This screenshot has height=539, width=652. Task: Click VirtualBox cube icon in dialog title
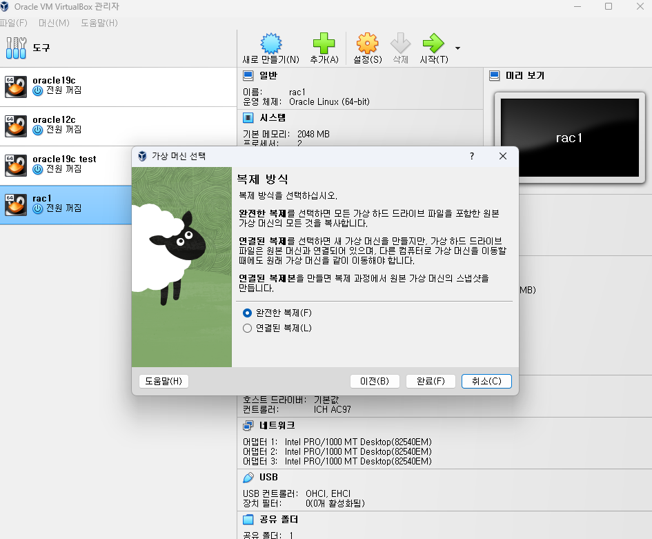[x=142, y=156]
